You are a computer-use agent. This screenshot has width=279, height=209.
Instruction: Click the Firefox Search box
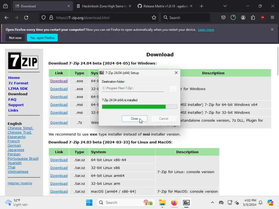click(185, 18)
